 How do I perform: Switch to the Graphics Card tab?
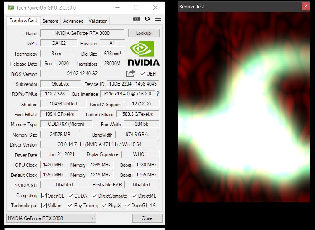[23, 20]
